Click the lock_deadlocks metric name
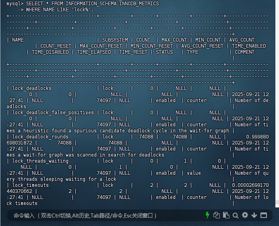 (x=32, y=88)
